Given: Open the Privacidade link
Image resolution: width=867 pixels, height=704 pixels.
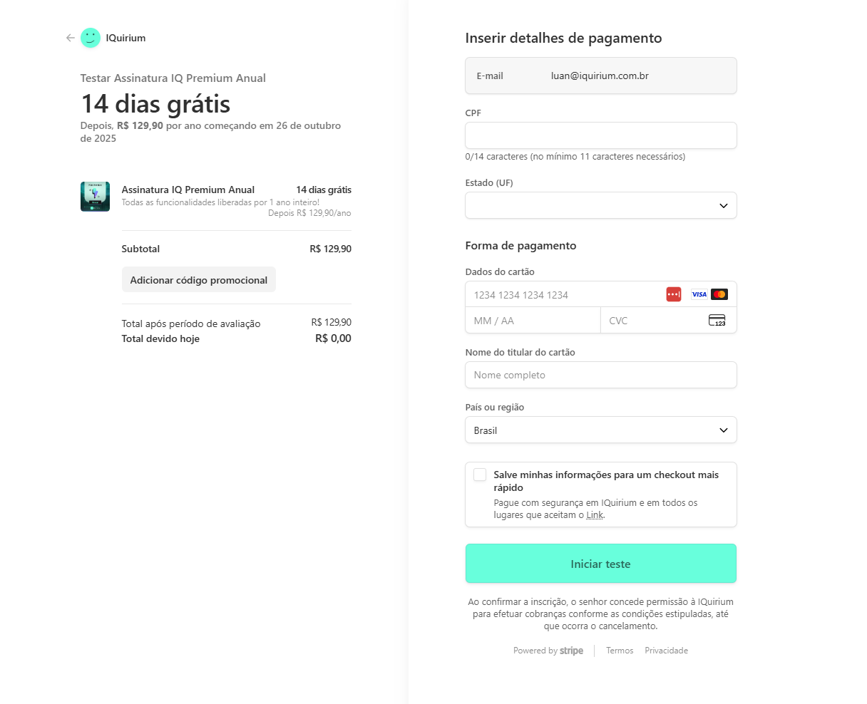Looking at the screenshot, I should point(666,651).
